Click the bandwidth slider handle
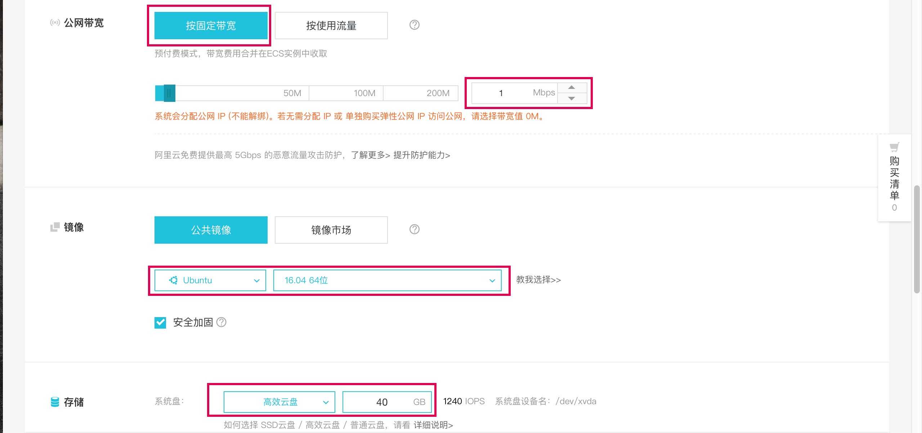 point(169,93)
